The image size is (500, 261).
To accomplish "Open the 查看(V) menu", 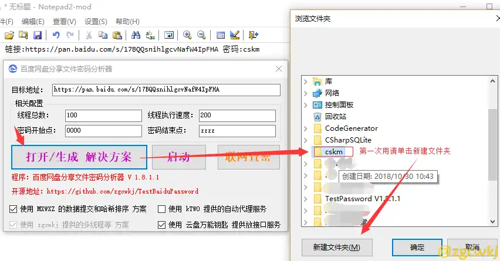I will (x=65, y=21).
